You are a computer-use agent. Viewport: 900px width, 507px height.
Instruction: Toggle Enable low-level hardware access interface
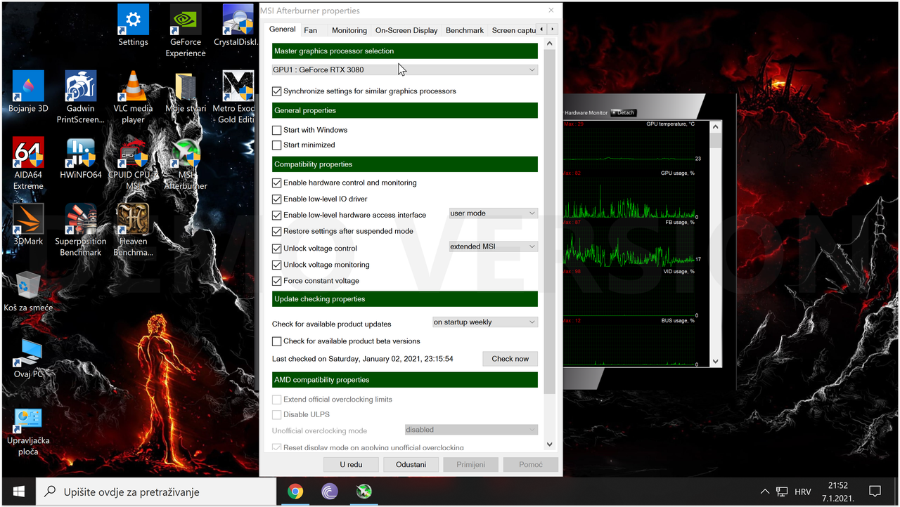point(277,215)
